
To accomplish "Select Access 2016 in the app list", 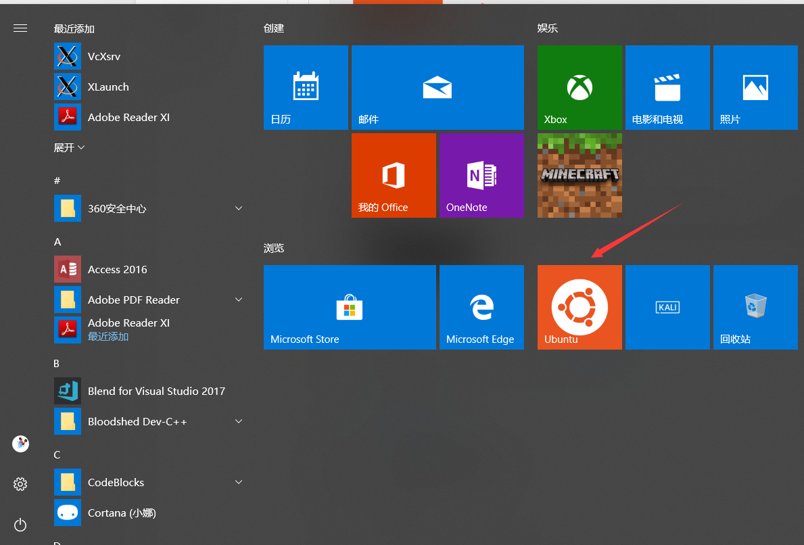I will point(117,269).
